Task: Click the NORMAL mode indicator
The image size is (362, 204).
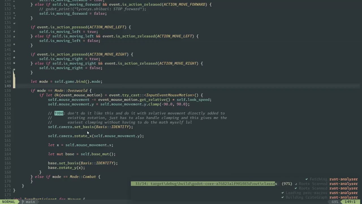Action: pyautogui.click(x=8, y=202)
